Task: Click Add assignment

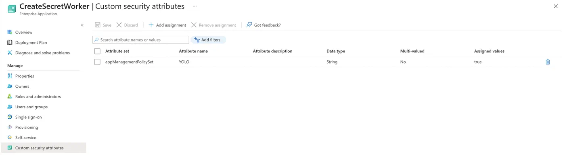Action: (167, 25)
